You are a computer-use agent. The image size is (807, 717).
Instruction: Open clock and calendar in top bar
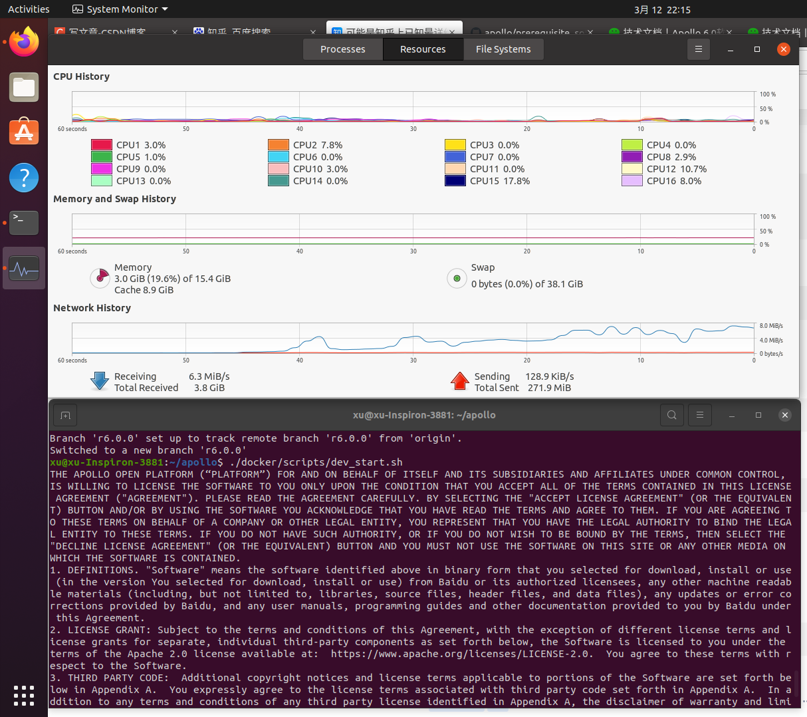click(662, 9)
